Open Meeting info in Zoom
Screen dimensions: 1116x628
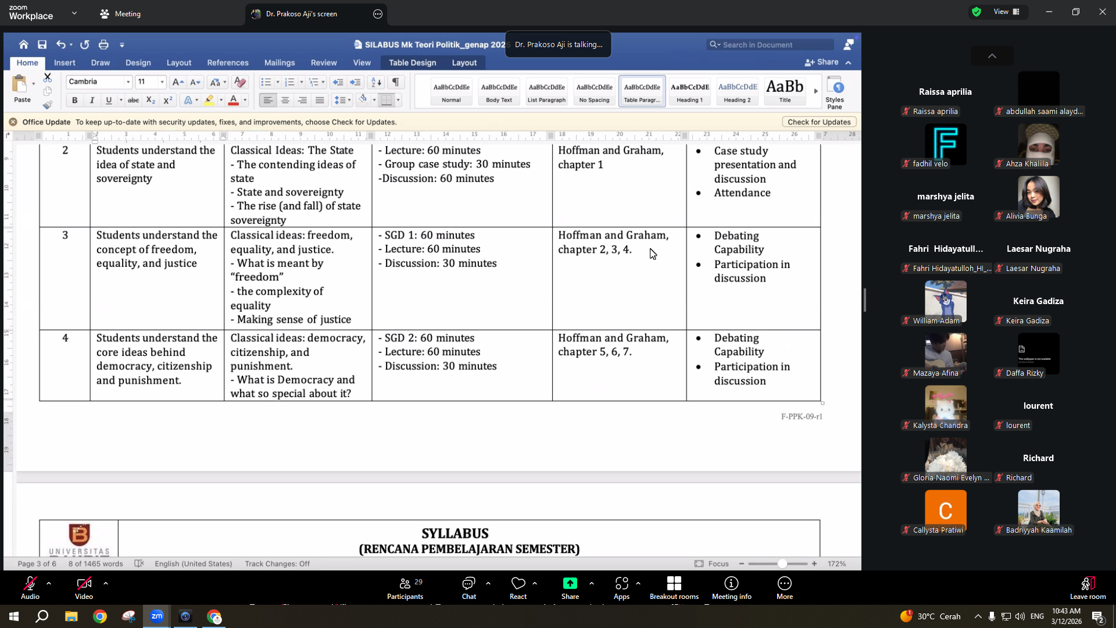pos(731,588)
